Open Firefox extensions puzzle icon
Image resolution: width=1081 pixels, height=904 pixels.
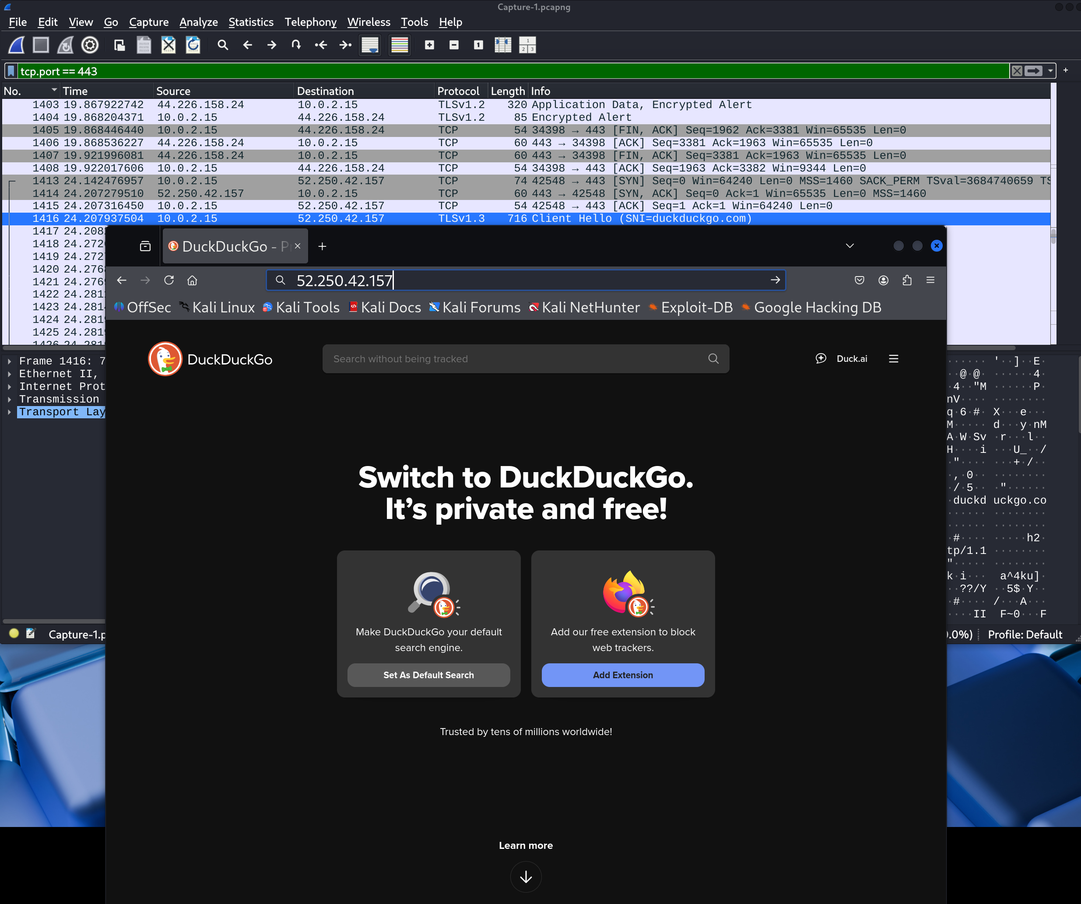click(x=907, y=280)
